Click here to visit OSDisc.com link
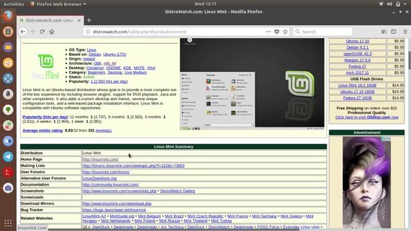The image size is (411, 231). click(367, 117)
